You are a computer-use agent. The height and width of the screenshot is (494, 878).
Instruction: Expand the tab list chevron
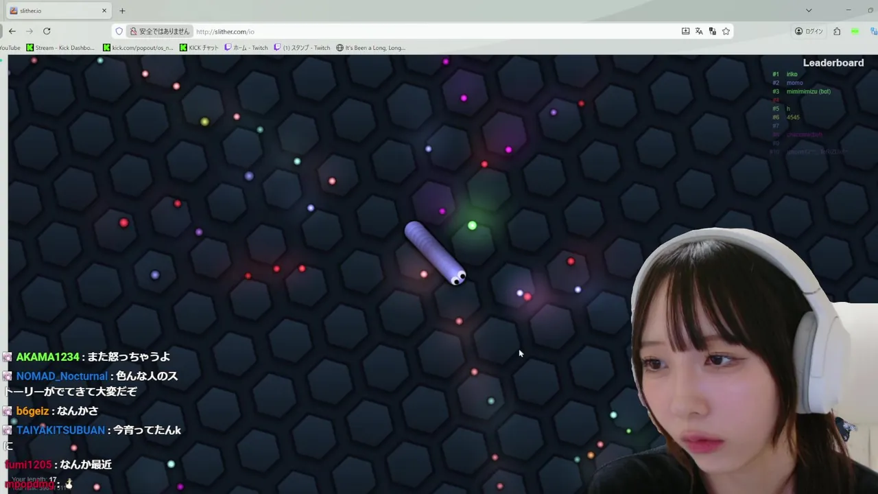[x=809, y=10]
